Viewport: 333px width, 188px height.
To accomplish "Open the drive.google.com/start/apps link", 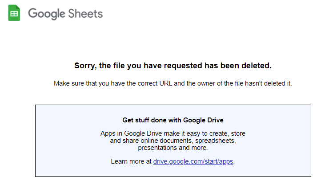I will (x=193, y=161).
